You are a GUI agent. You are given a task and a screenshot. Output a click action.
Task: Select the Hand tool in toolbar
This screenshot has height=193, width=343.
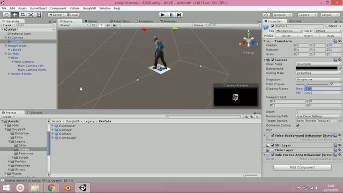[x=6, y=14]
